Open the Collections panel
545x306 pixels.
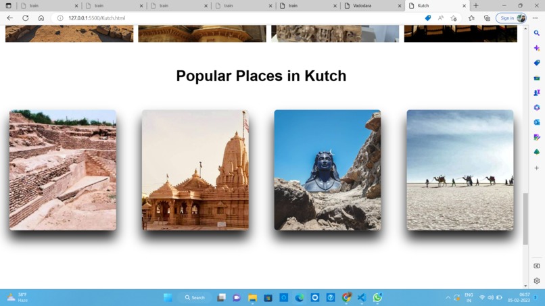point(487,18)
